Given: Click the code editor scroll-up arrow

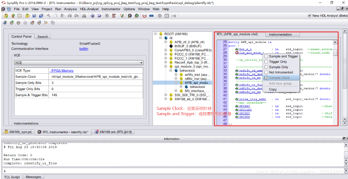Looking at the screenshot, I should 335,42.
